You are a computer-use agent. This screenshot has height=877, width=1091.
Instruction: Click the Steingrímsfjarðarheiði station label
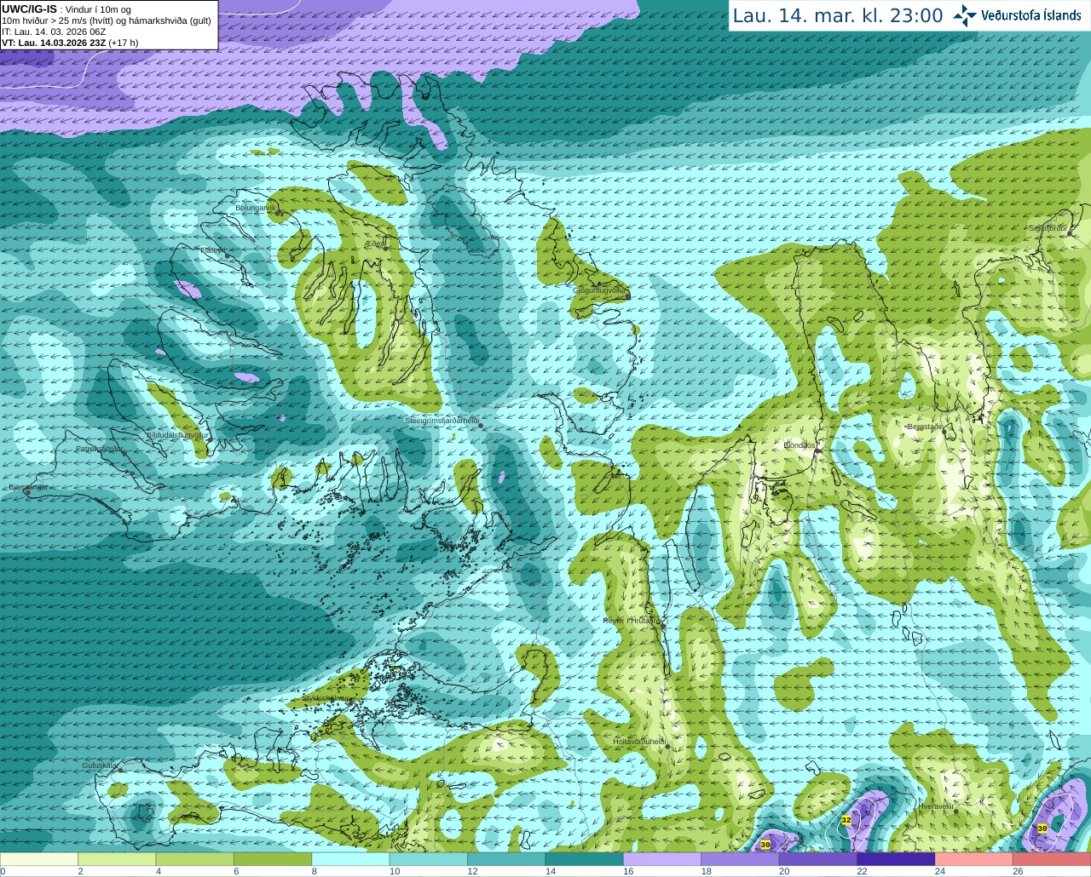441,421
